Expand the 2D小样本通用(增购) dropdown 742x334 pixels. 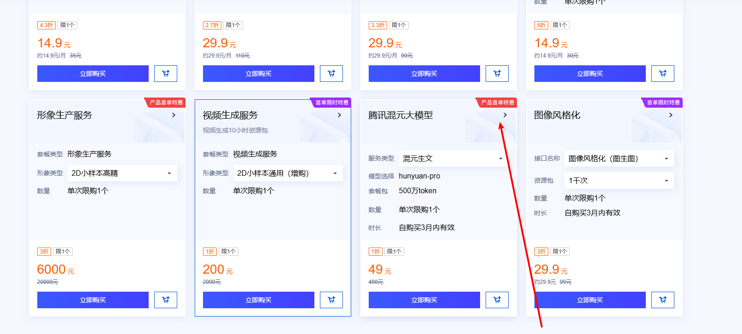click(288, 173)
